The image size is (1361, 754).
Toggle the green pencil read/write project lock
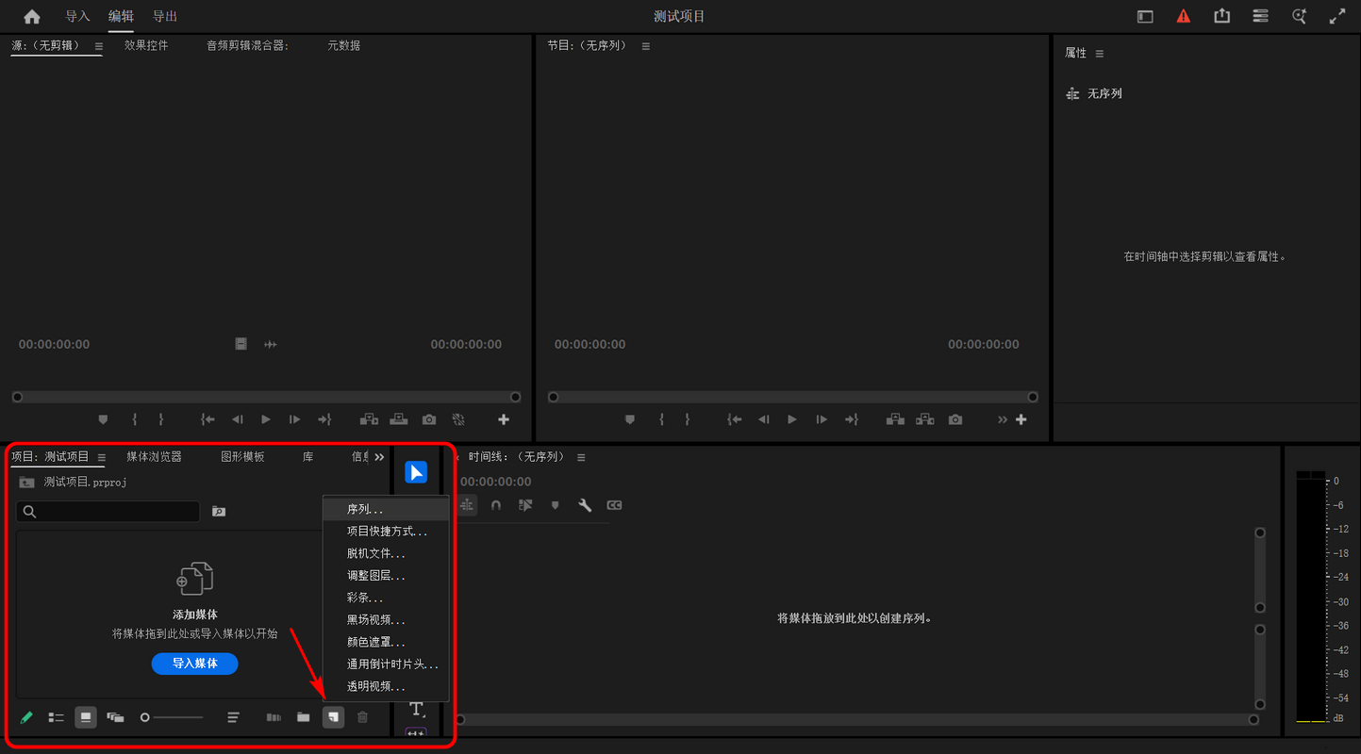coord(26,717)
